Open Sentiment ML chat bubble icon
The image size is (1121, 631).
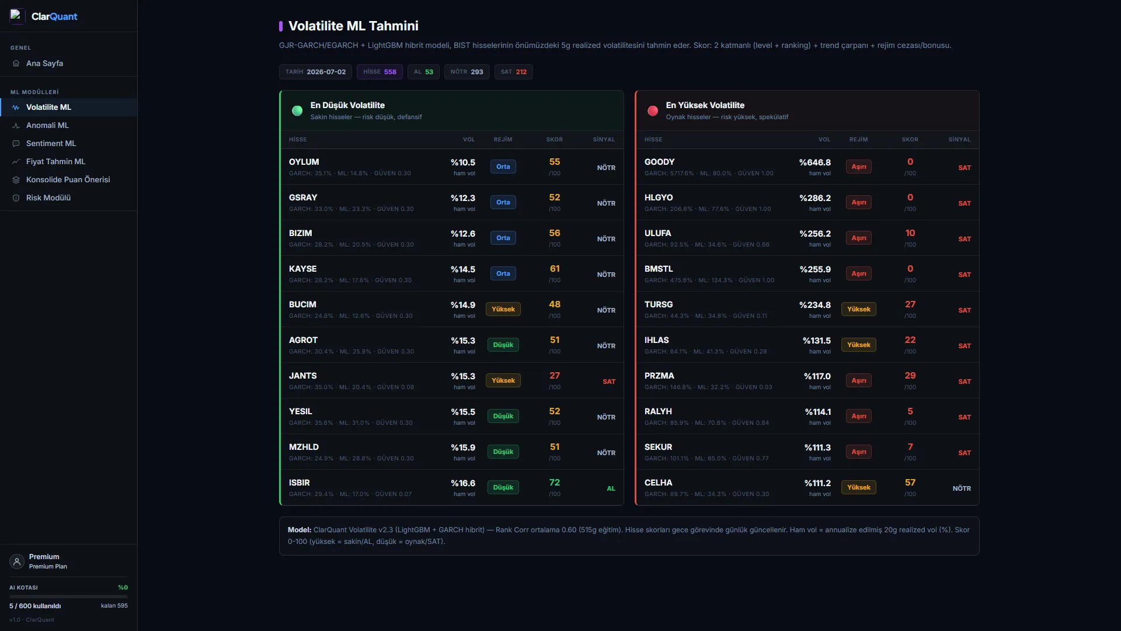16,144
